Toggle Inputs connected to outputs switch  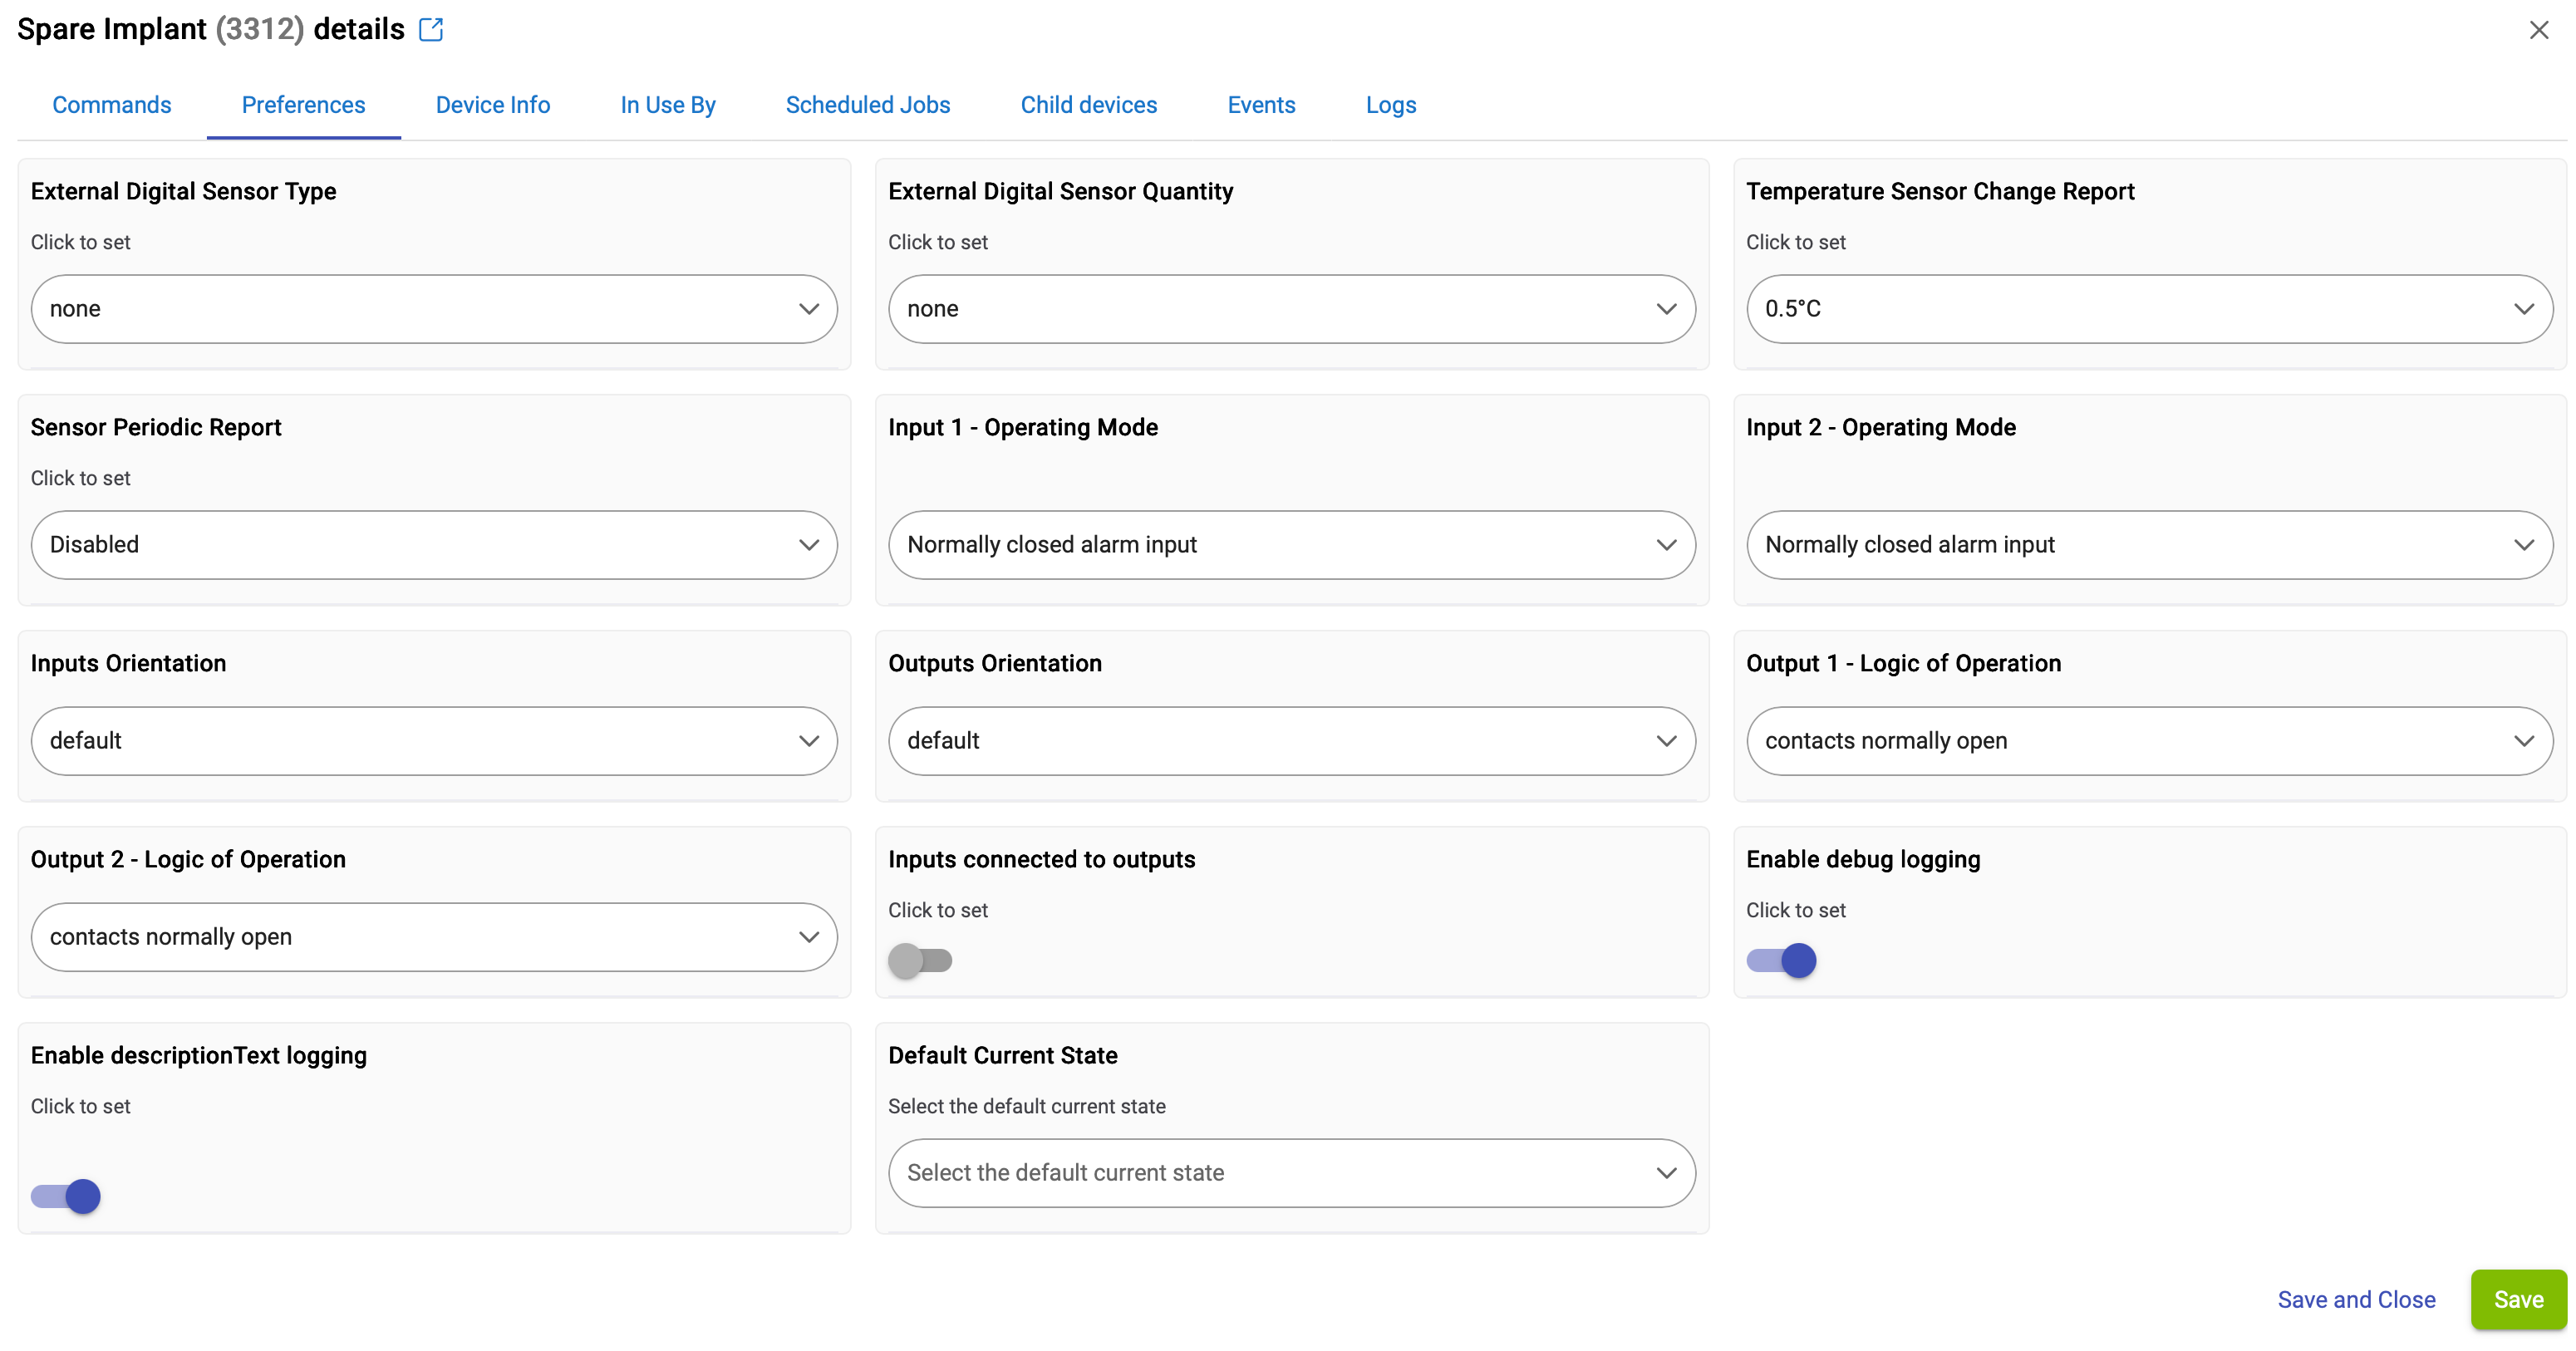920,961
